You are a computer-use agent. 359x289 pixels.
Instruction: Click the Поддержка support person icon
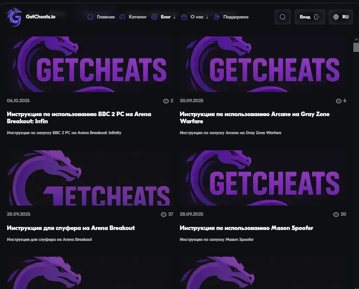[217, 17]
